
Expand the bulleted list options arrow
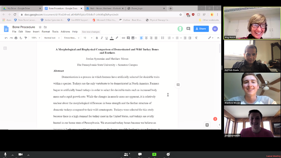point(181,38)
